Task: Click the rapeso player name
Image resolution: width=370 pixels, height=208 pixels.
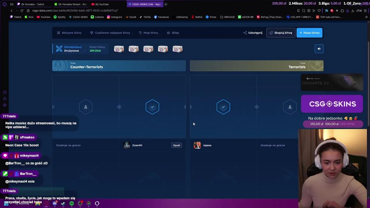Action: (207, 145)
